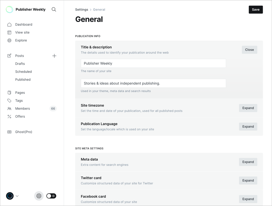This screenshot has width=272, height=206.
Task: View Members using the people icon
Action: click(9, 108)
